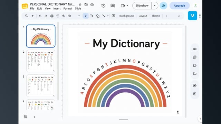221x124 pixels.
Task: Expand the line tool dropdown arrow
Action: 108,16
